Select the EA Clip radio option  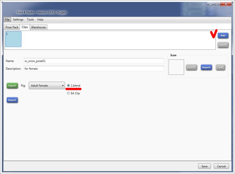tap(68, 93)
